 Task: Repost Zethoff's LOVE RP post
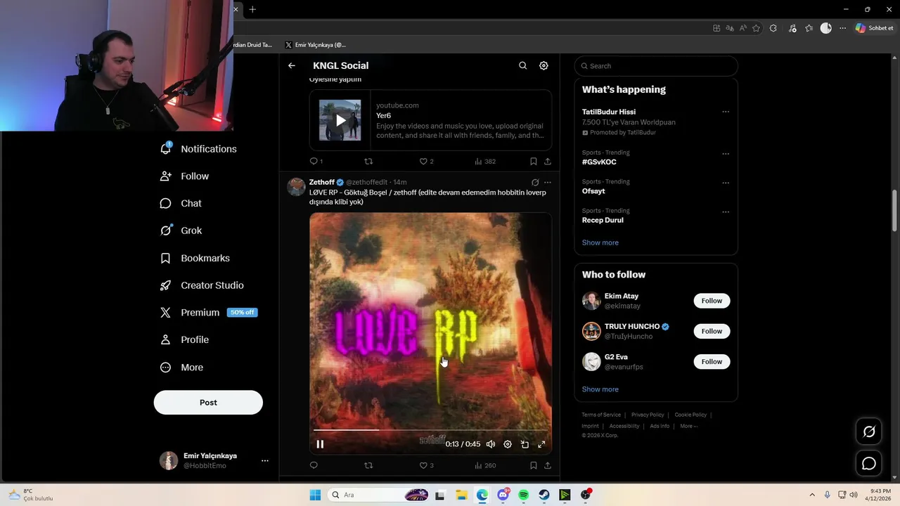coord(368,465)
